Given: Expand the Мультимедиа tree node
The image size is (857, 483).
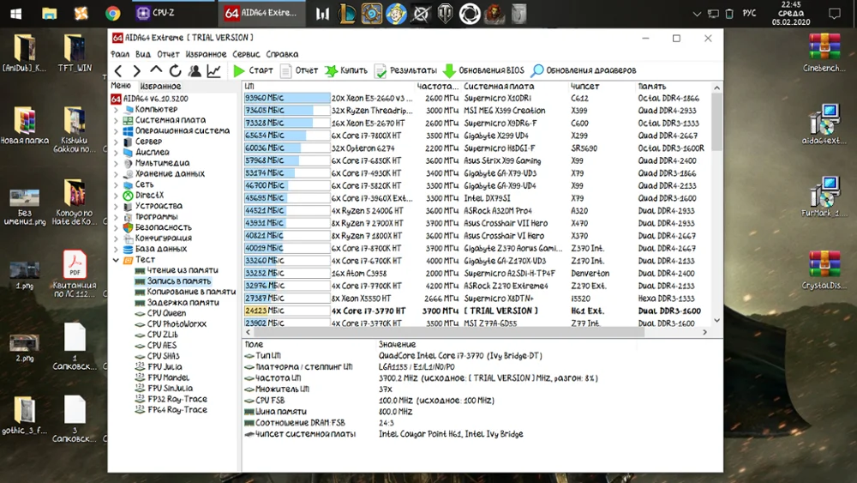Looking at the screenshot, I should [116, 163].
